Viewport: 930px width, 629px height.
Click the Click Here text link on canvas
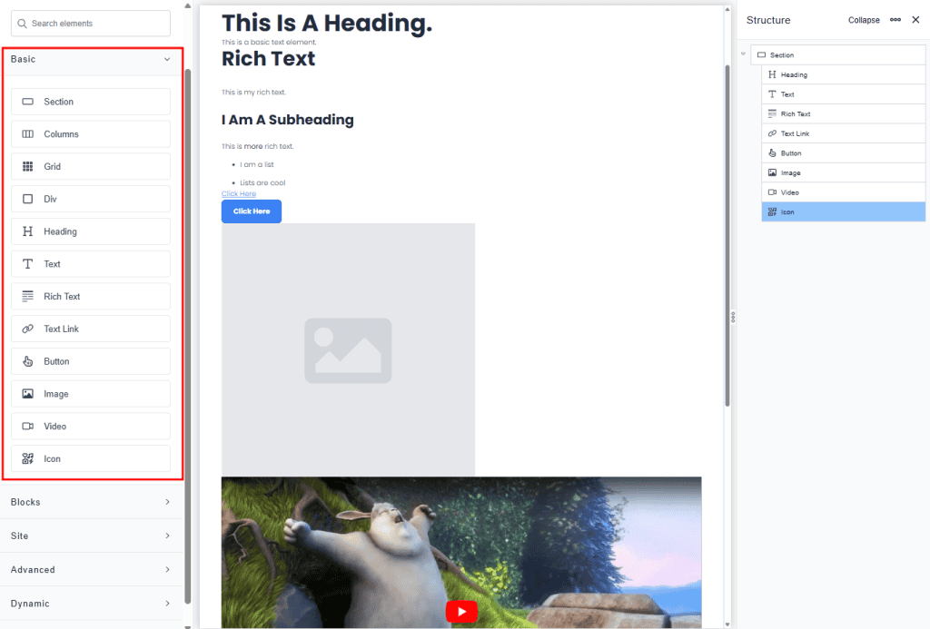239,194
